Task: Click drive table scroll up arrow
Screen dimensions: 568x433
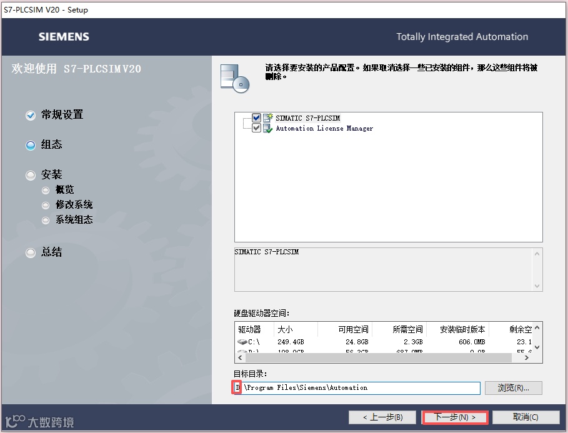Action: click(537, 327)
